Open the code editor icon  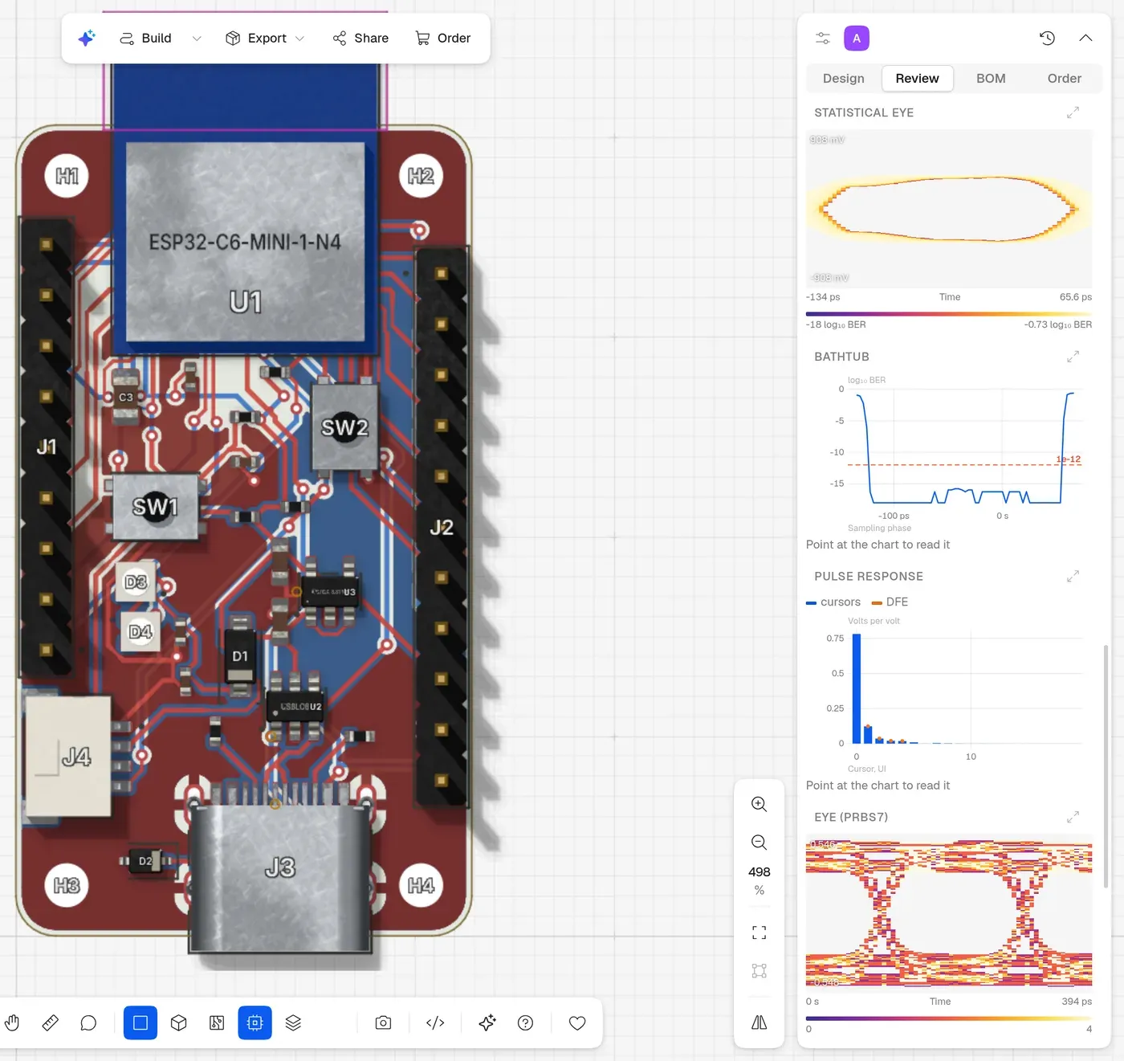[x=435, y=1022]
